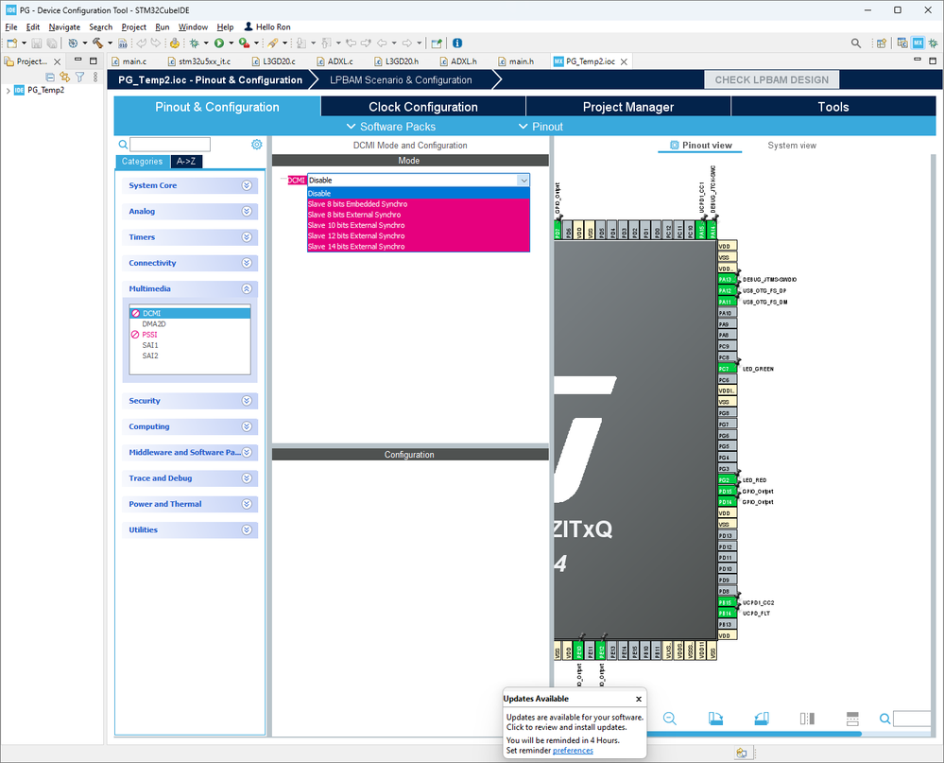Viewport: 944px width, 763px height.
Task: Switch category list to A->Z view
Action: (186, 162)
